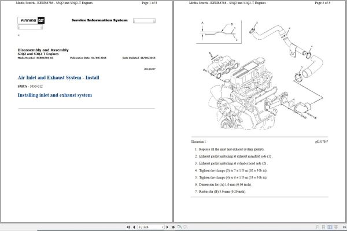This screenshot has width=347, height=231.
Task: Click 'Illustration 1' caption
Action: [198, 141]
